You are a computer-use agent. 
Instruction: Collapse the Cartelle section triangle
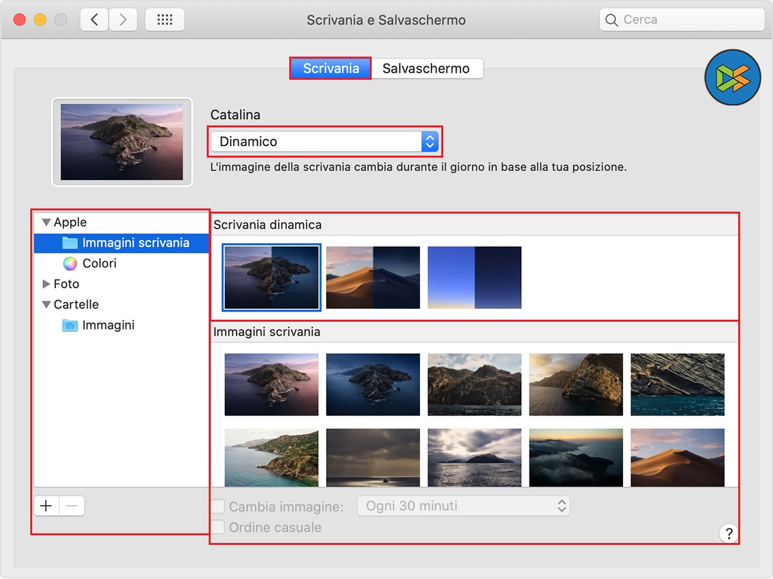click(x=46, y=305)
